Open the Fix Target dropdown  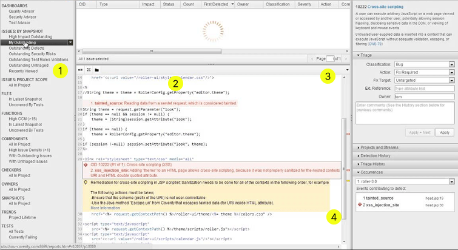(x=451, y=80)
